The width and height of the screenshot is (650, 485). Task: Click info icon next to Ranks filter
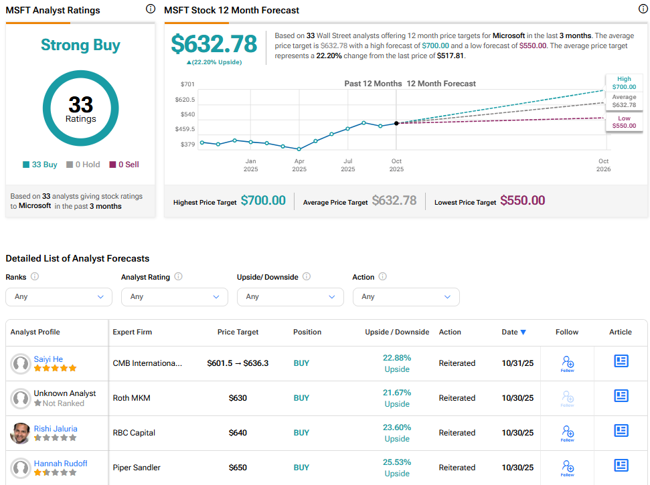(35, 276)
